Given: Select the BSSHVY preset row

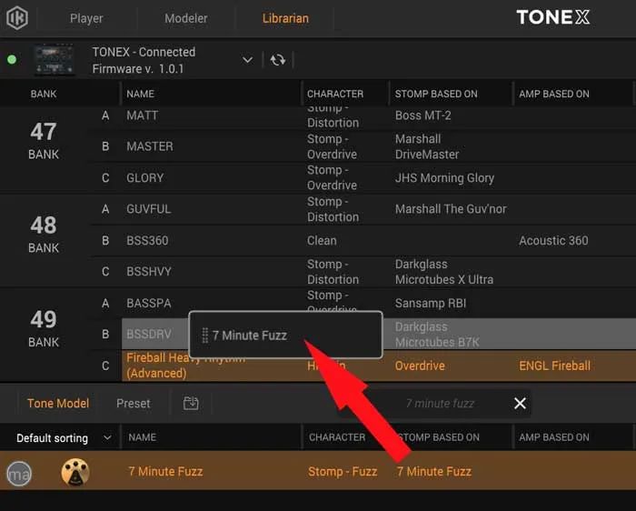Looking at the screenshot, I should pyautogui.click(x=363, y=272).
